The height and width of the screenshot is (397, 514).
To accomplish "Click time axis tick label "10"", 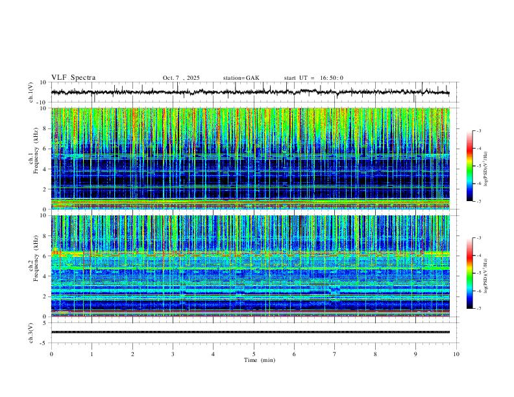I will coord(456,354).
